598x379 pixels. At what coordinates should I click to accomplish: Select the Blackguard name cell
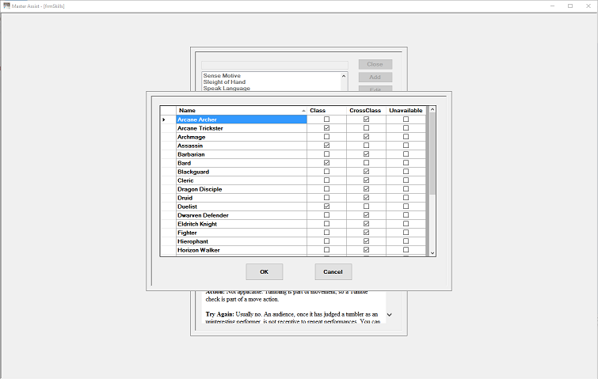coord(242,172)
